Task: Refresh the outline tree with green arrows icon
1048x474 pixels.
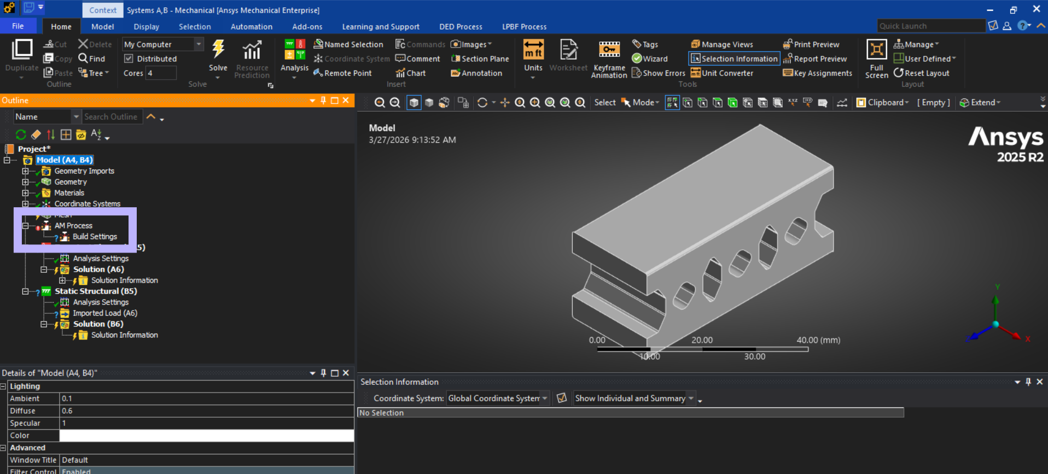Action: tap(21, 134)
